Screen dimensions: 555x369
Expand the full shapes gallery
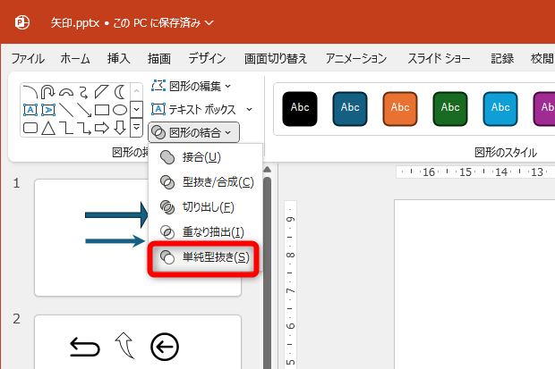137,128
